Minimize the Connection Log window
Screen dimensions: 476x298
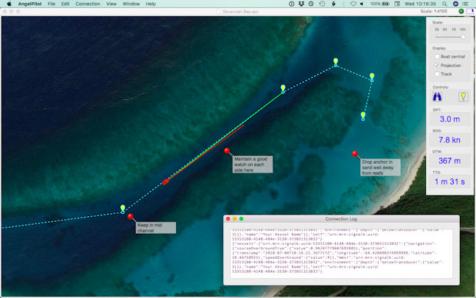pos(234,219)
